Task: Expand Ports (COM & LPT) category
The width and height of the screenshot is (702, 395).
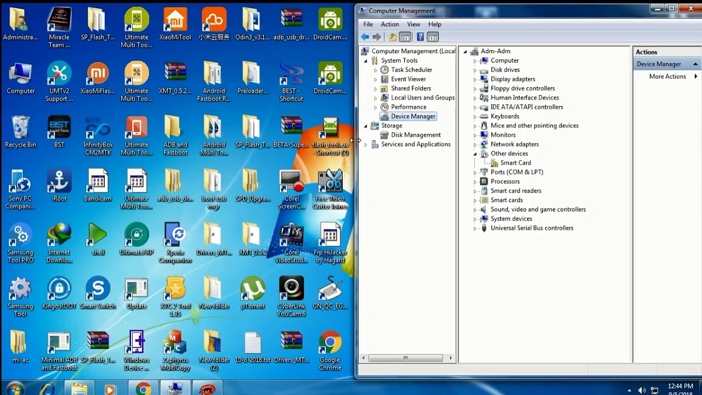Action: (x=475, y=173)
